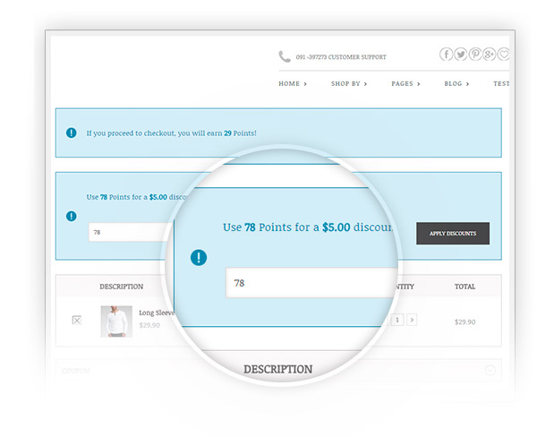The height and width of the screenshot is (437, 537).
Task: Click the COUPON heading text
Action: [x=76, y=371]
